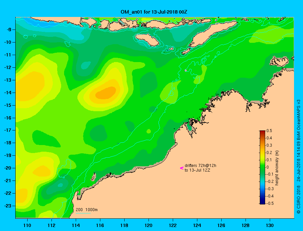303x231 pixels.
Task: Click the -0.5 colorbar tick label
Action: click(x=270, y=203)
